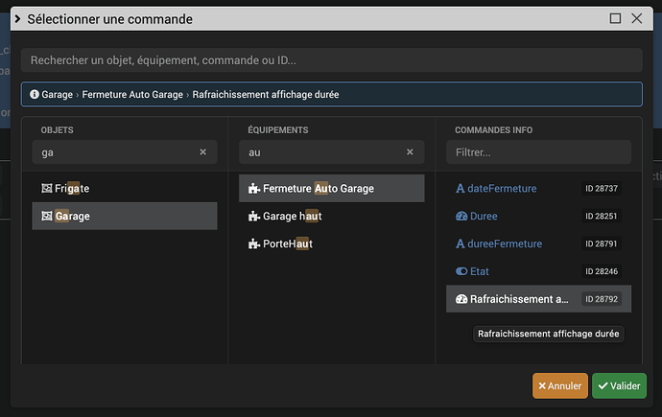Screen dimensions: 662x417
Task: Click the puzzle icon of Fermeture Auto Garage
Action: (253, 189)
